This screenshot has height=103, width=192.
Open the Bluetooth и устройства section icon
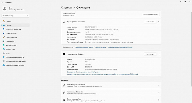[3, 29]
